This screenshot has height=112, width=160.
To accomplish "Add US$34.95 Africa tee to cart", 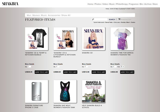I will (x=127, y=72).
